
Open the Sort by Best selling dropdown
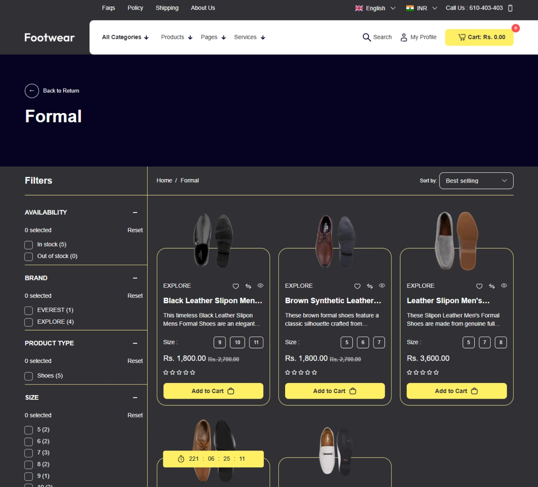(476, 181)
